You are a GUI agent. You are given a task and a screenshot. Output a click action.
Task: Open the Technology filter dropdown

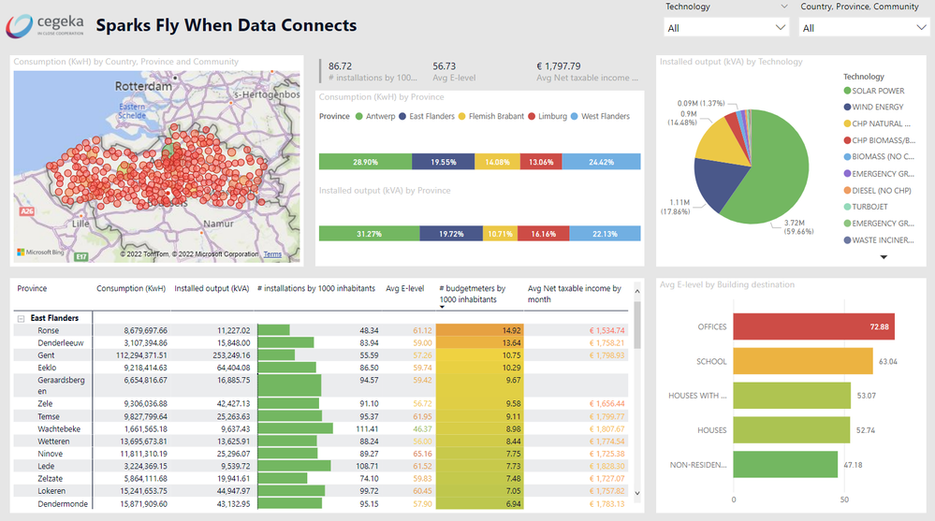[x=726, y=28]
